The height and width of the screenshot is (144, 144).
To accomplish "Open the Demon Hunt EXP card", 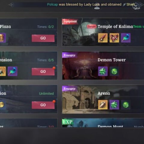I will pyautogui.click(x=103, y=123).
